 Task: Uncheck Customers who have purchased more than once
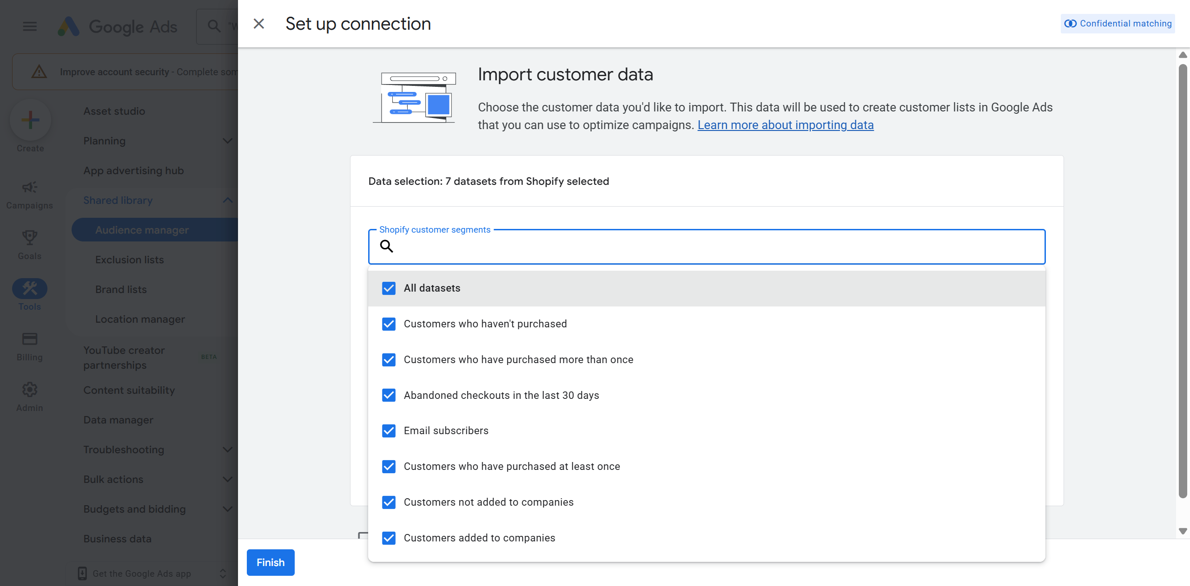[389, 360]
